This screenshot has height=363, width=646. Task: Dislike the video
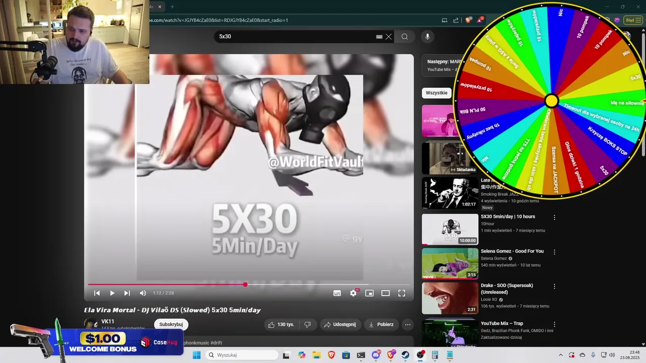pos(307,325)
